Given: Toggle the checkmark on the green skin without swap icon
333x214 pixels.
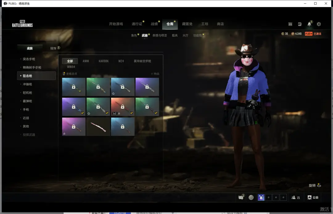Looking at the screenshot, I should click(x=156, y=113).
